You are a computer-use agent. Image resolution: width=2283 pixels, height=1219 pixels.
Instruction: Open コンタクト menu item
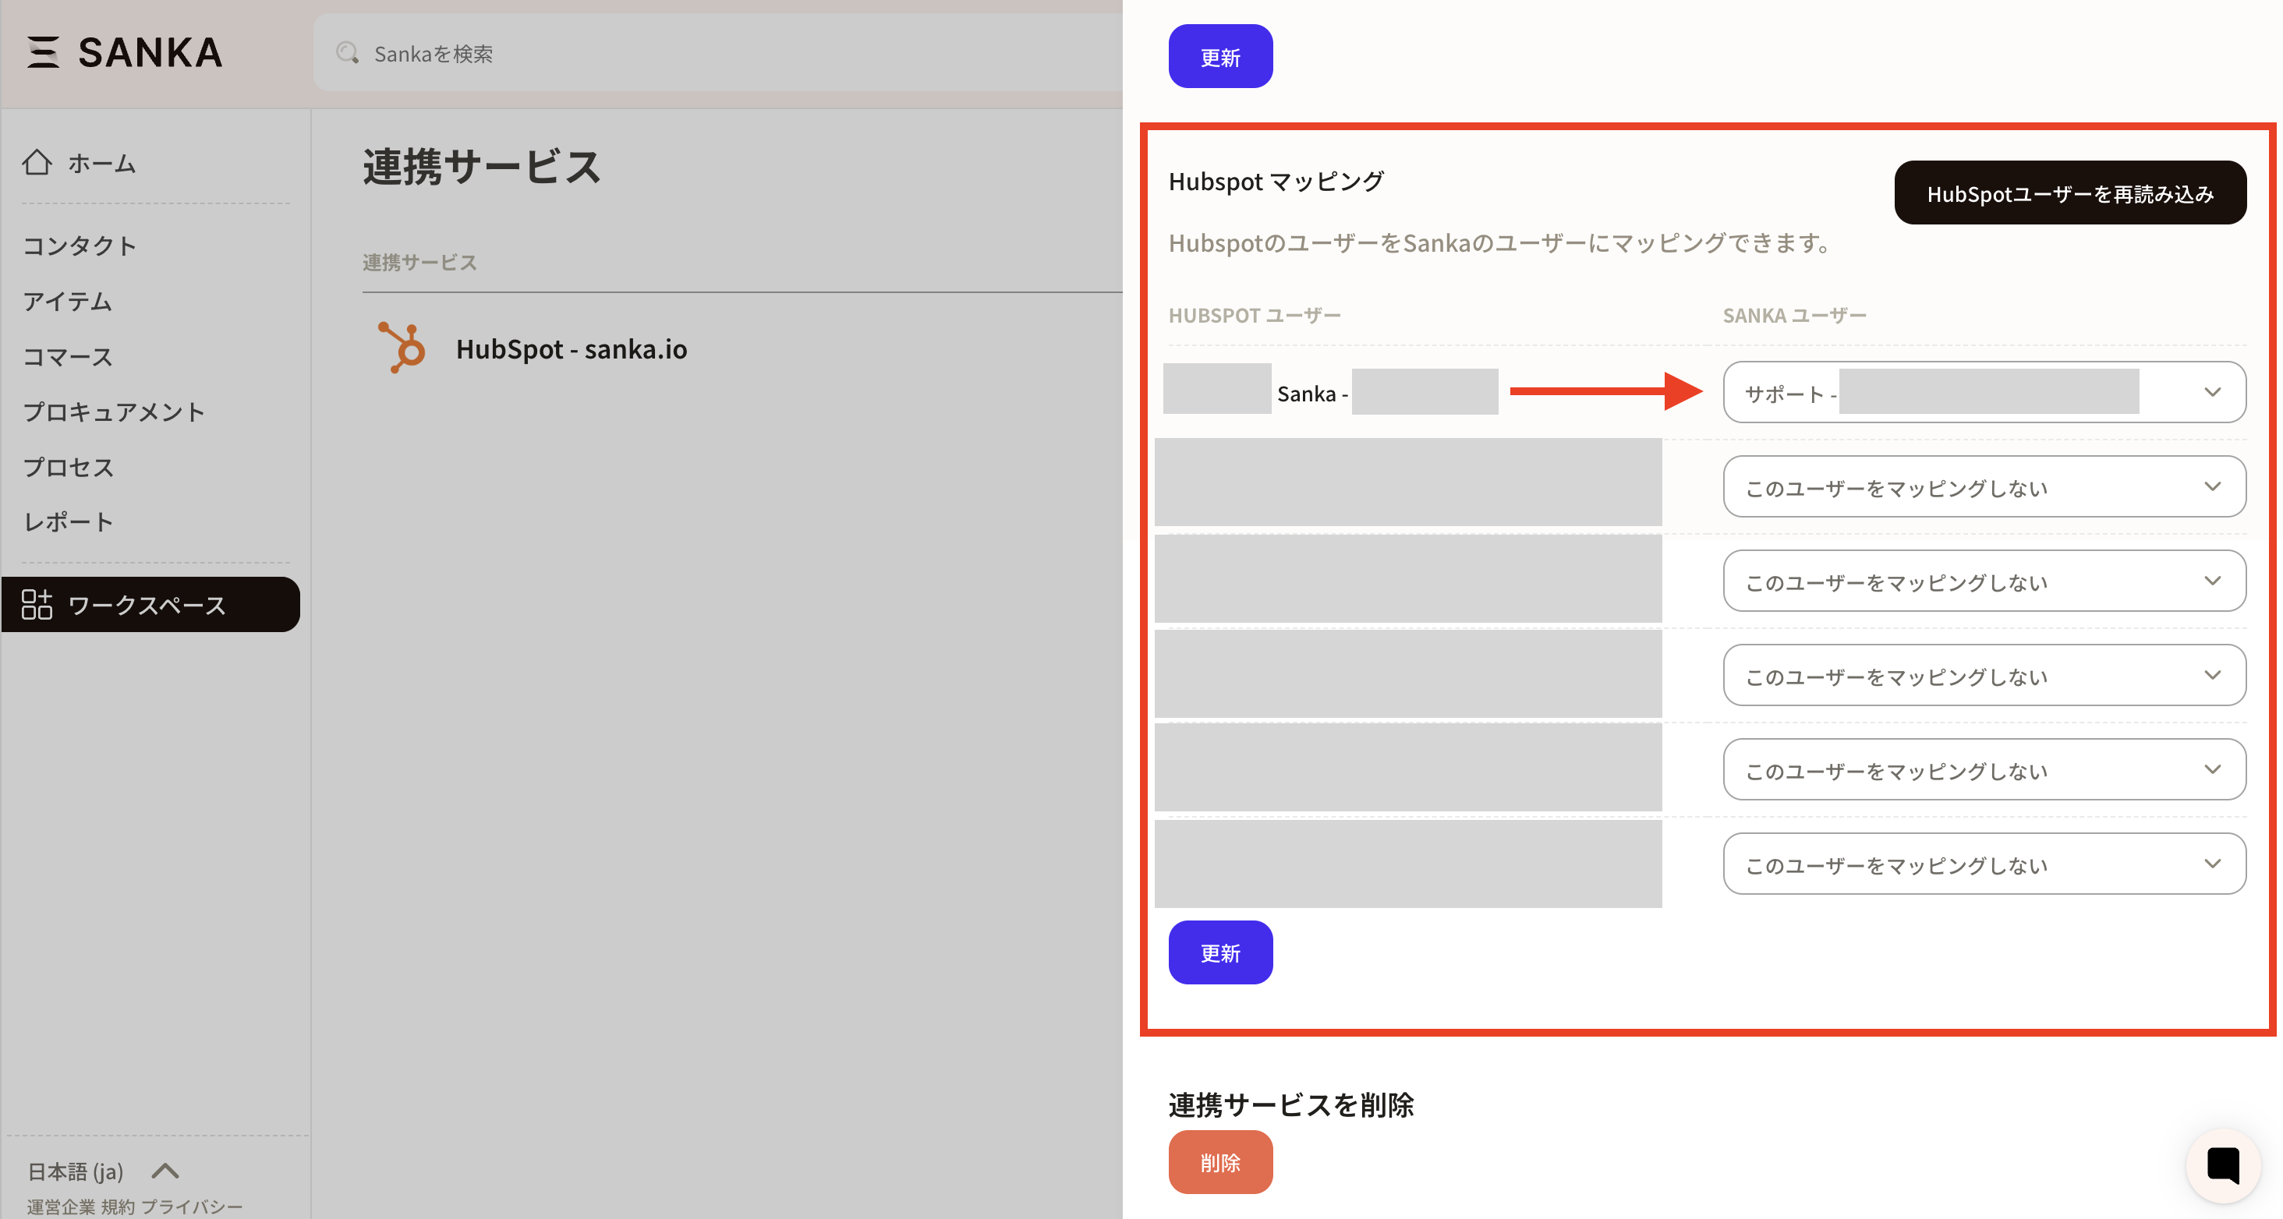coord(79,246)
